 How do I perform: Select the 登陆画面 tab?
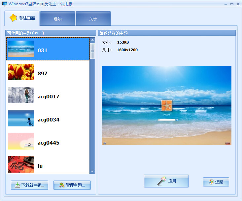pyautogui.click(x=22, y=18)
